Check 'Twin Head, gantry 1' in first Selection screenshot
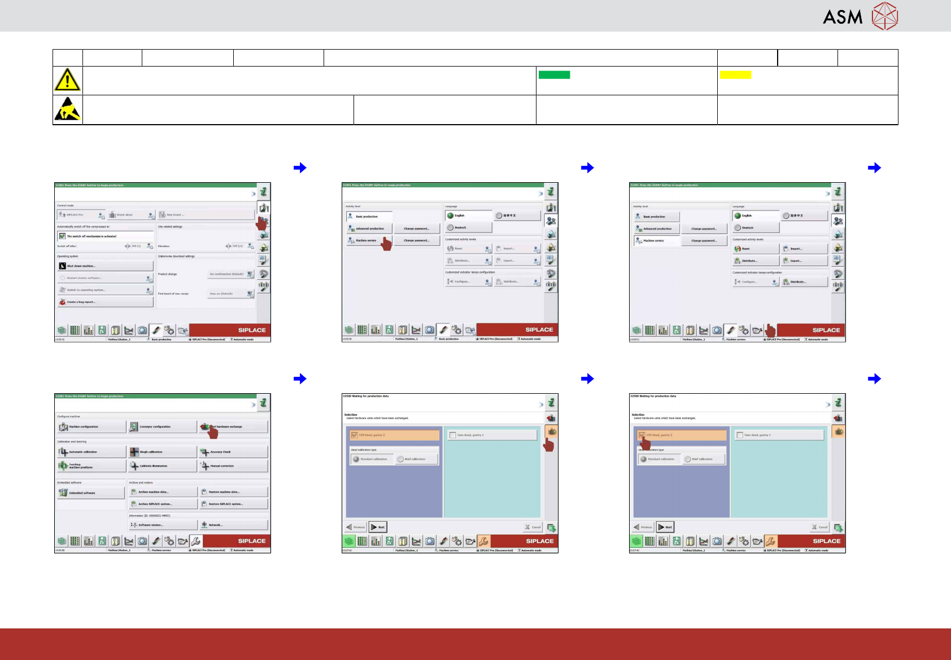This screenshot has height=660, width=951. pyautogui.click(x=452, y=435)
